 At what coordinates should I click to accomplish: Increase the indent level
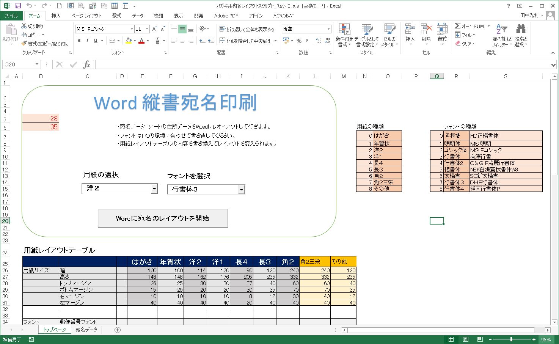[x=212, y=41]
